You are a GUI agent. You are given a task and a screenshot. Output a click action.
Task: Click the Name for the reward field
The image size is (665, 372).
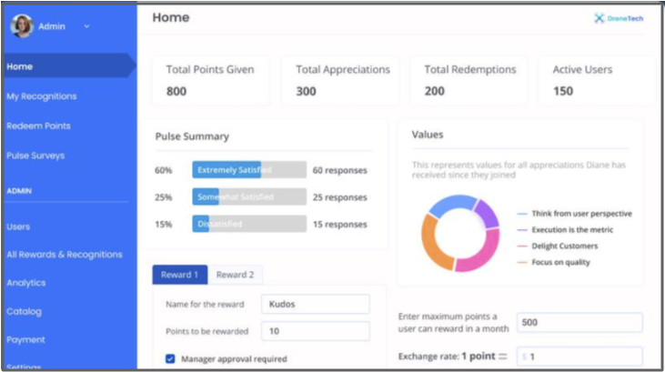click(x=315, y=304)
